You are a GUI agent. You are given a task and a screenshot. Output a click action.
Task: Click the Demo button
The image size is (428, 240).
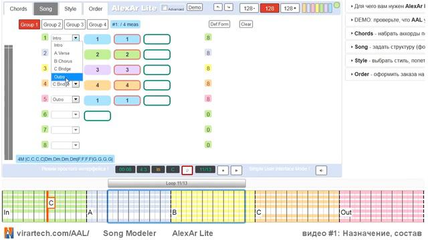[x=195, y=7]
